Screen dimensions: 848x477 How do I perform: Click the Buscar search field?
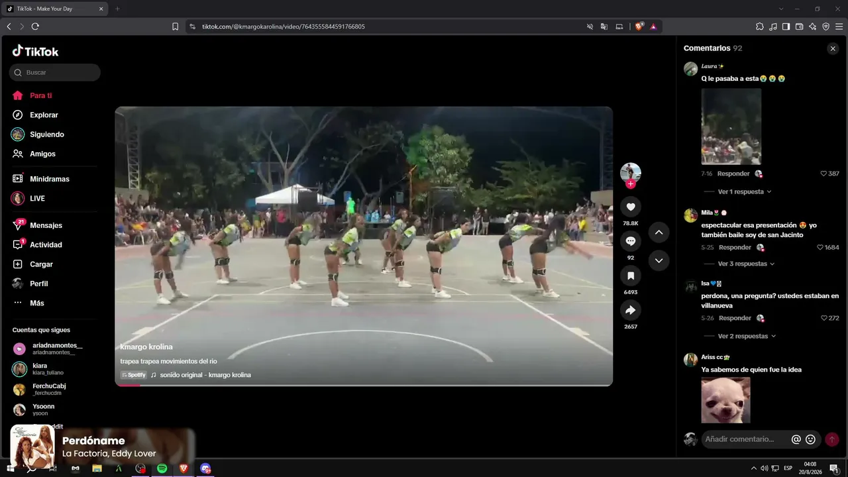[55, 72]
